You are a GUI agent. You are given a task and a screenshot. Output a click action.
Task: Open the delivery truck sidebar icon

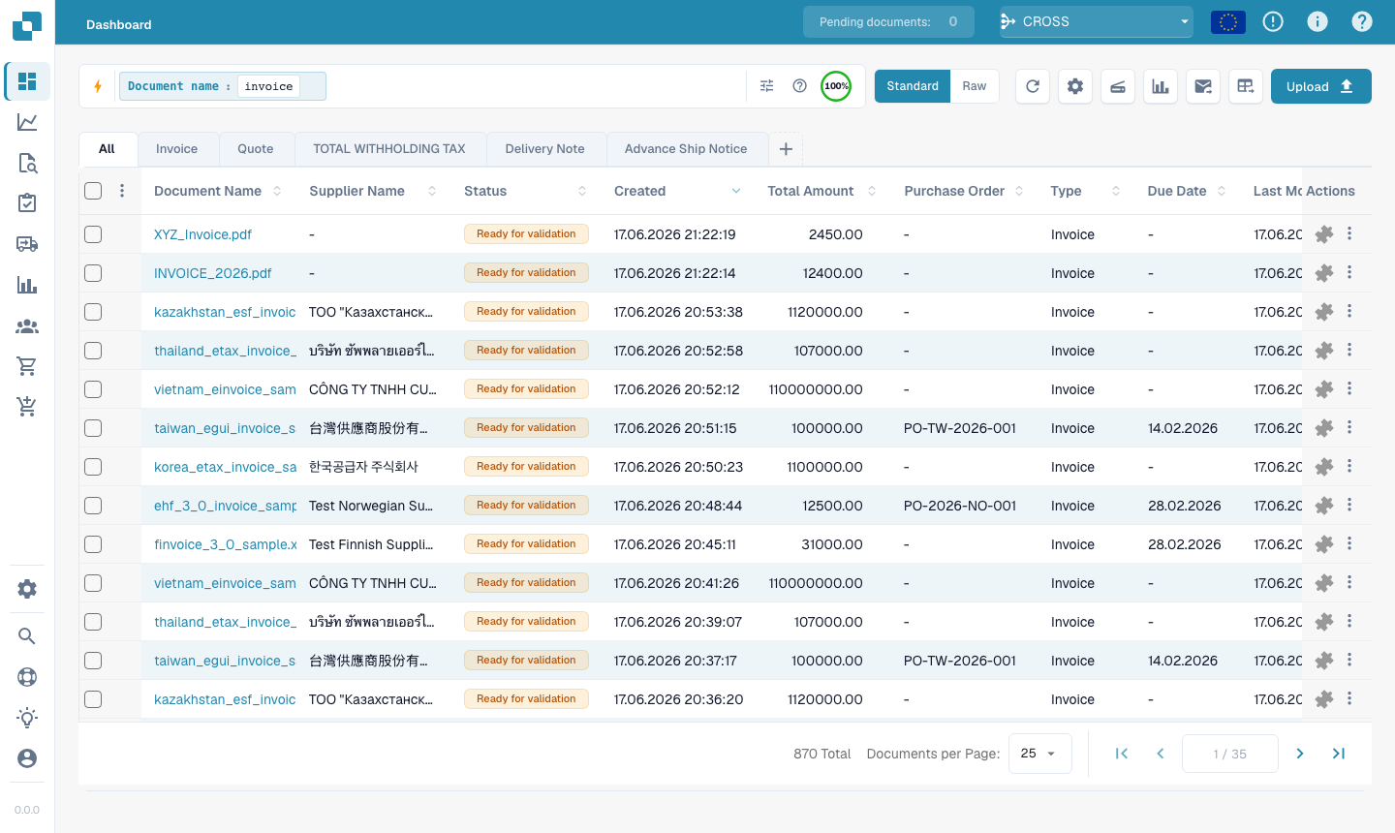27,244
